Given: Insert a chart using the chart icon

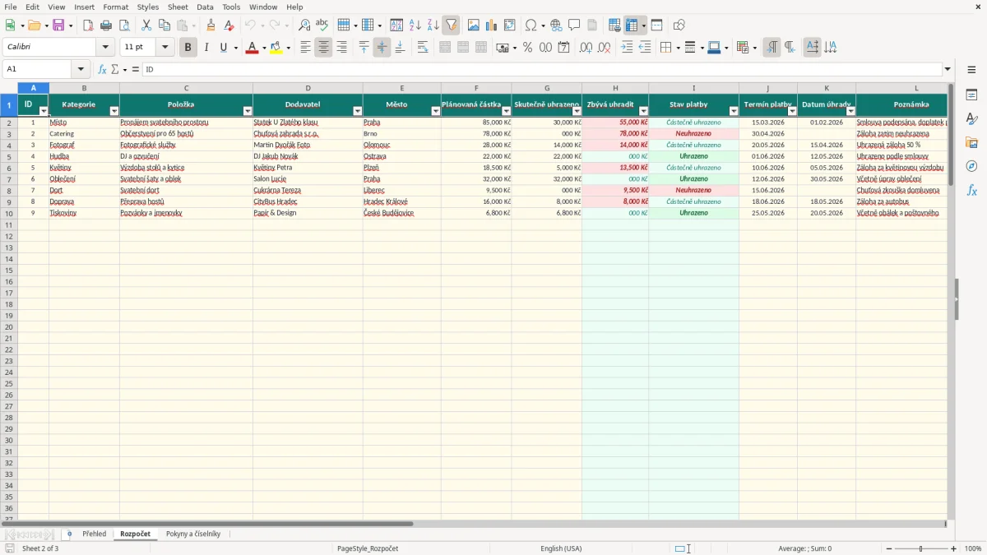Looking at the screenshot, I should pyautogui.click(x=492, y=25).
